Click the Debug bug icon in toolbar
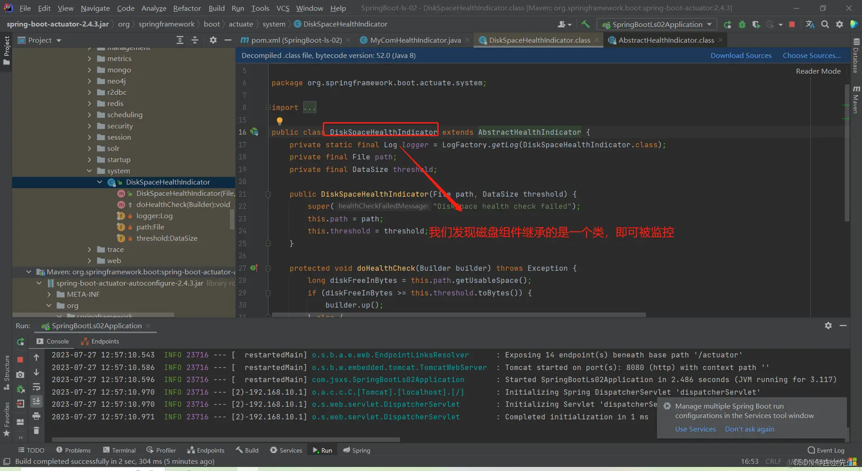 [742, 25]
